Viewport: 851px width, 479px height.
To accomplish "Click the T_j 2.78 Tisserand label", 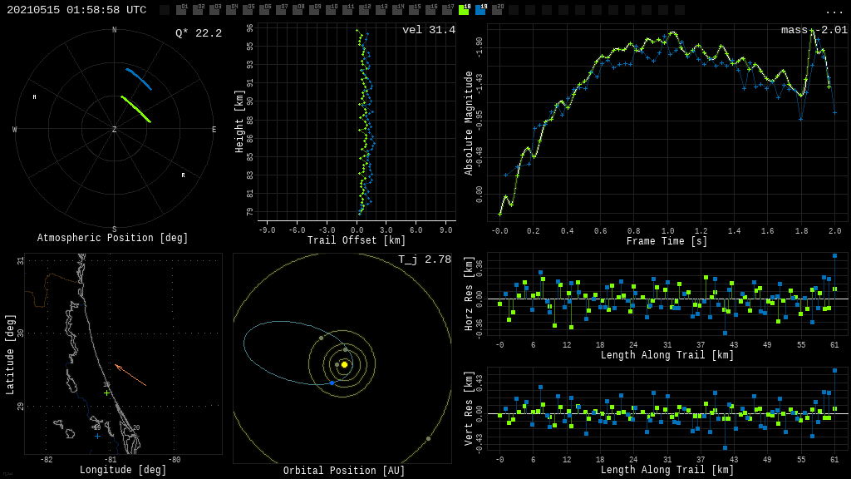I will tap(425, 259).
